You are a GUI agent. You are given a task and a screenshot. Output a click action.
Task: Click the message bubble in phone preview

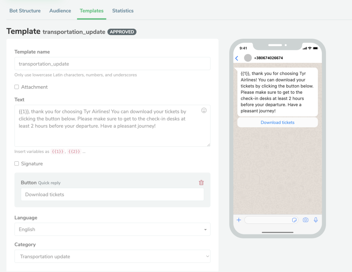pos(278,92)
